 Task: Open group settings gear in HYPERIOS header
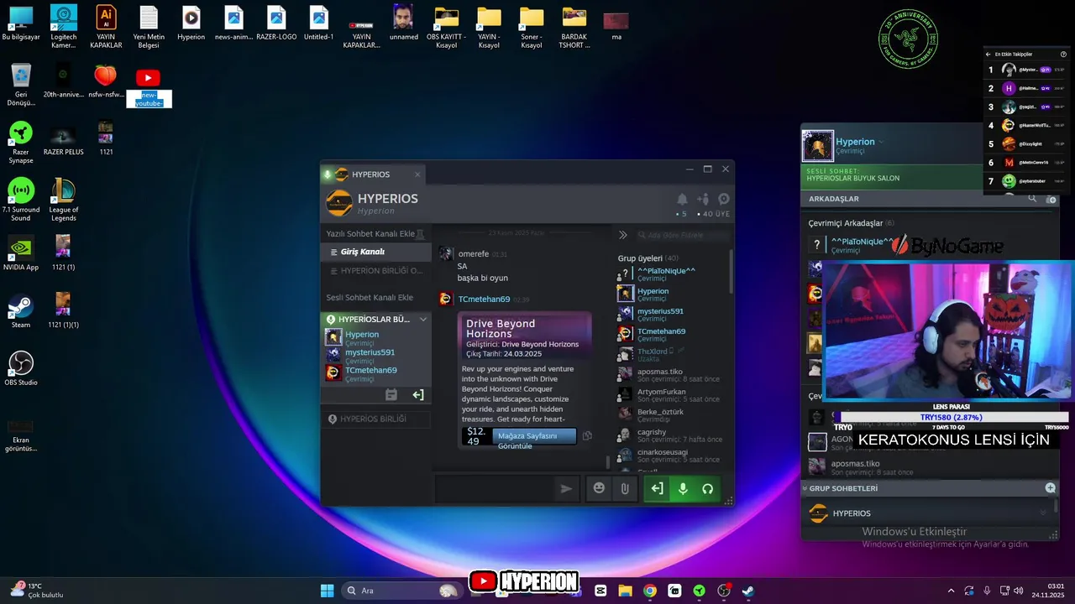[x=723, y=199]
